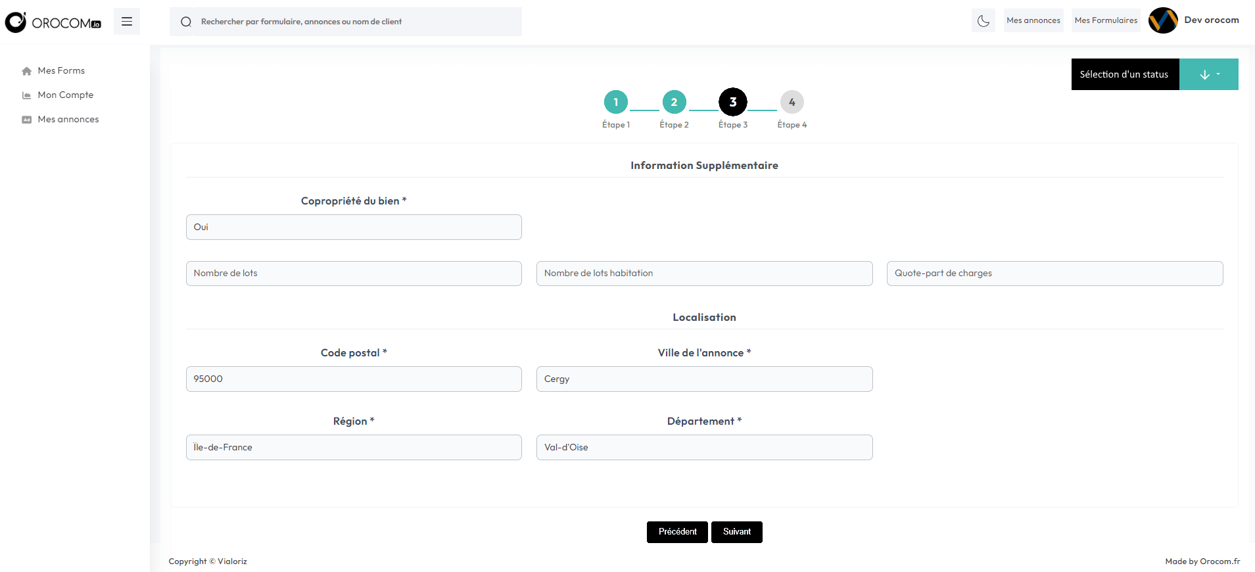1255x572 pixels.
Task: Collapse sidebar with hamburger menu icon
Action: (127, 22)
